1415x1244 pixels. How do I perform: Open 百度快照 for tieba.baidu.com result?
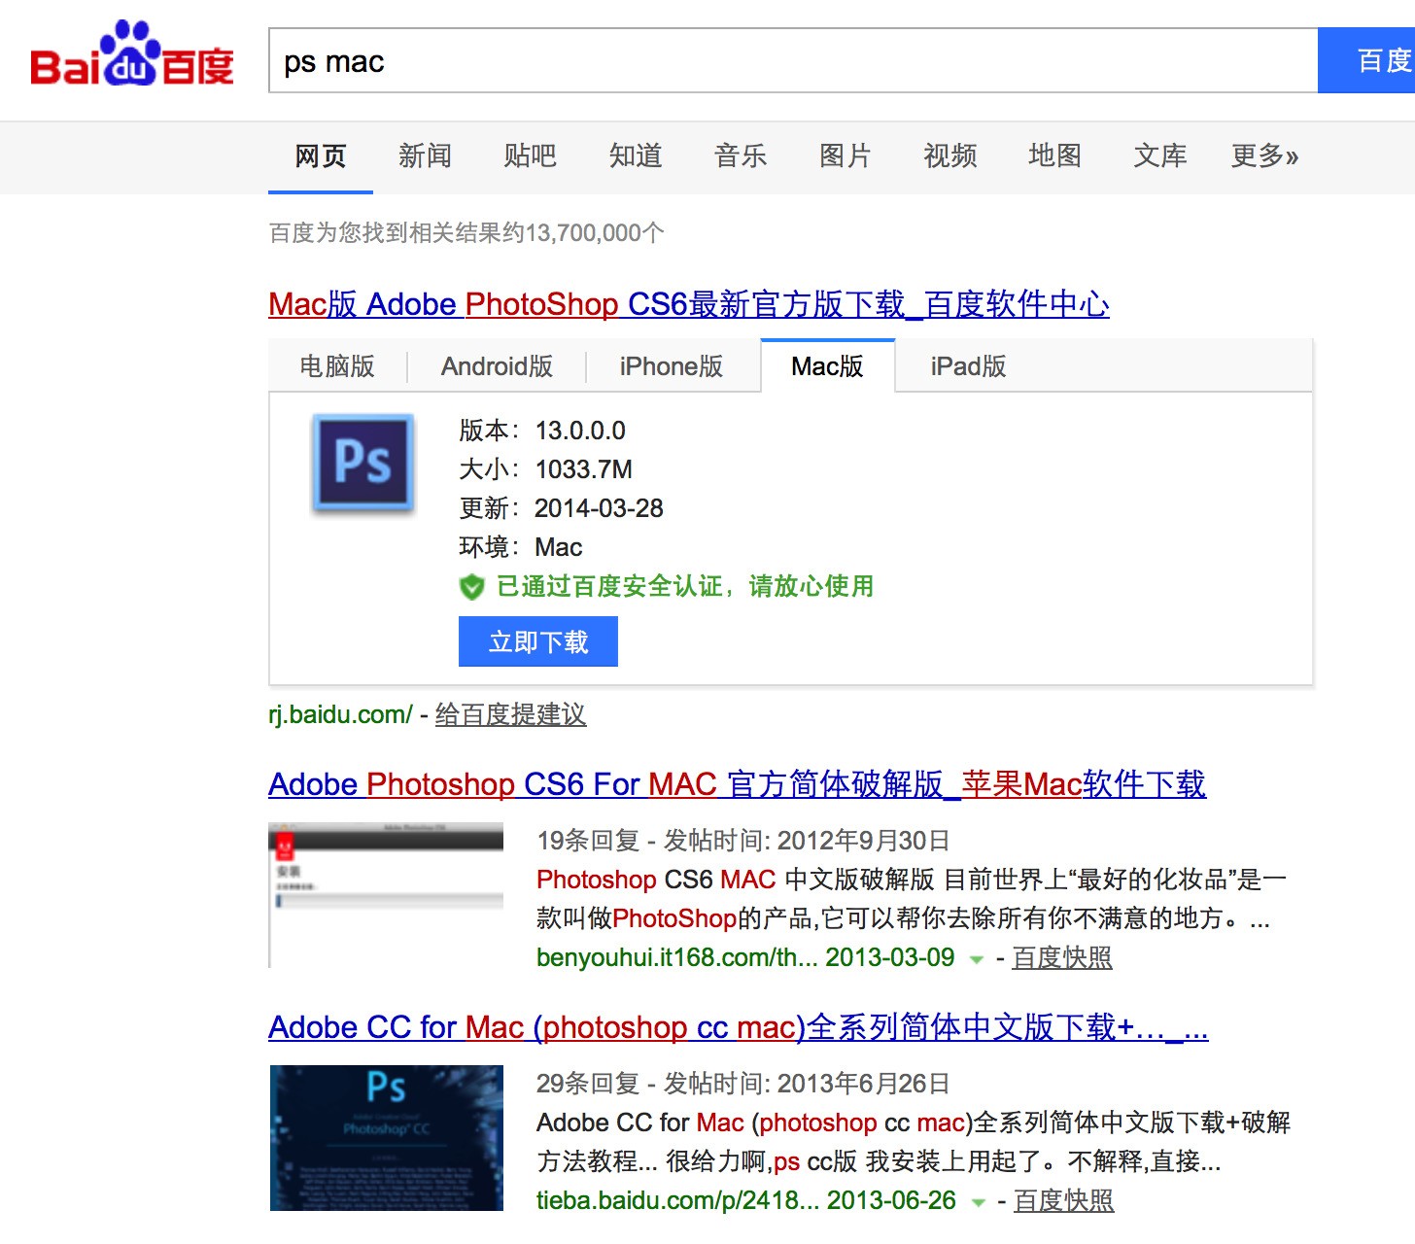pos(1063,1200)
